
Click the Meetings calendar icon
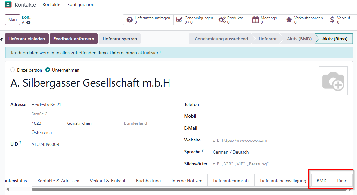255,20
